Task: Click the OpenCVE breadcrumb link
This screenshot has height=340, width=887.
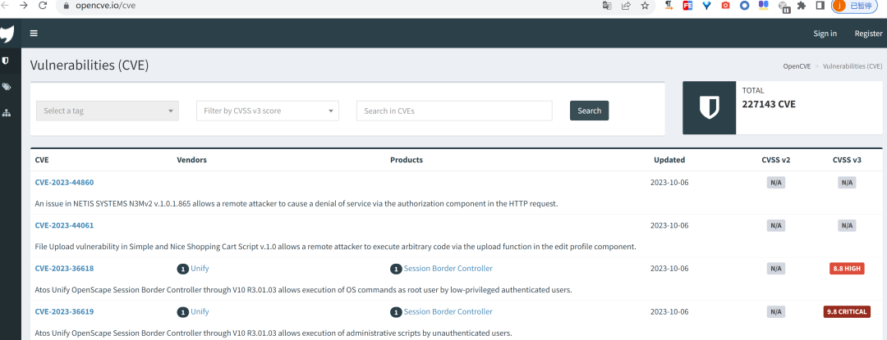Action: [797, 66]
